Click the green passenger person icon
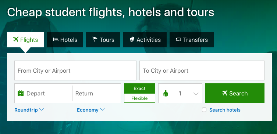 point(166,93)
